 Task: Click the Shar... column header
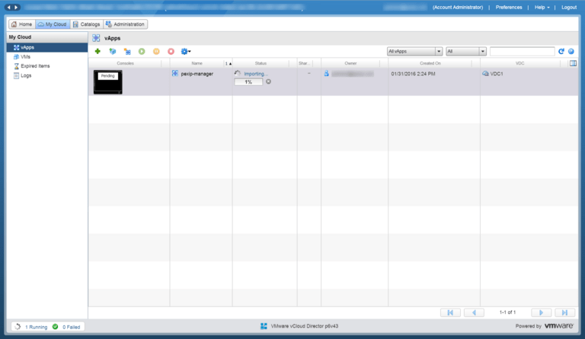[x=305, y=63]
